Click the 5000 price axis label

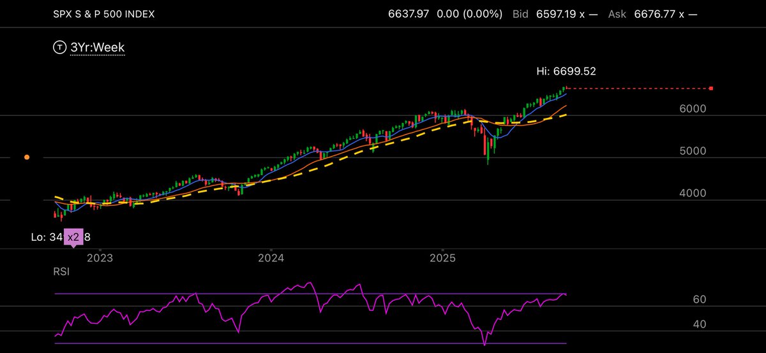coord(691,151)
